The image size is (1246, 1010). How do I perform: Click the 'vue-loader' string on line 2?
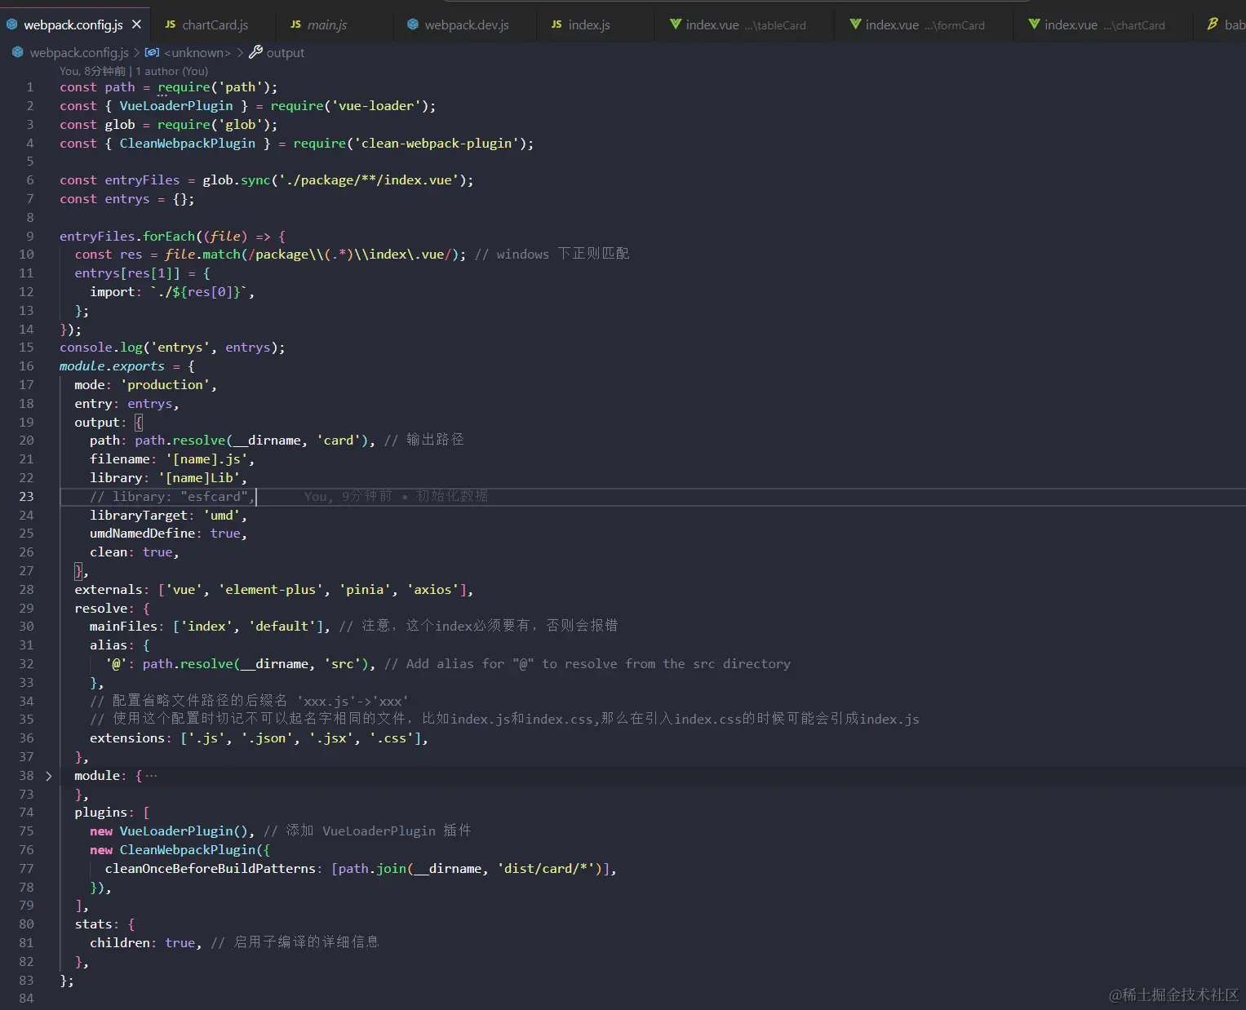[376, 106]
